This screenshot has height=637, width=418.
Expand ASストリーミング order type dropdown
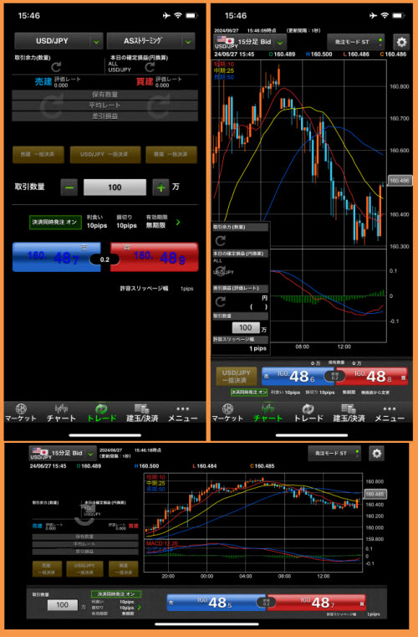151,41
